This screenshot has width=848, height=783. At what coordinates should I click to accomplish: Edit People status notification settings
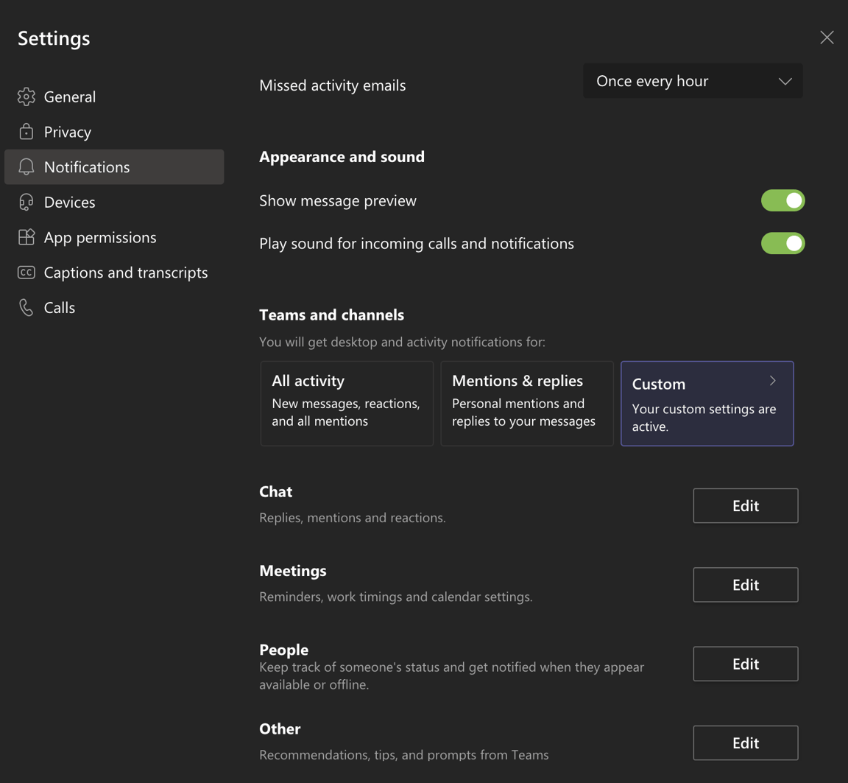point(745,663)
